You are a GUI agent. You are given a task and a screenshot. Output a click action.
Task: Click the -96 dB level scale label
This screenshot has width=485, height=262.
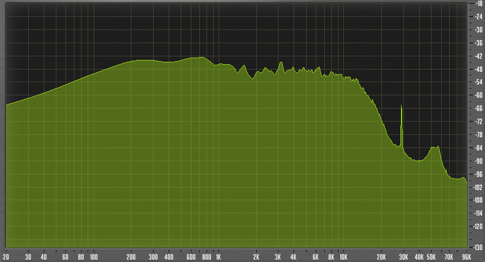point(478,174)
